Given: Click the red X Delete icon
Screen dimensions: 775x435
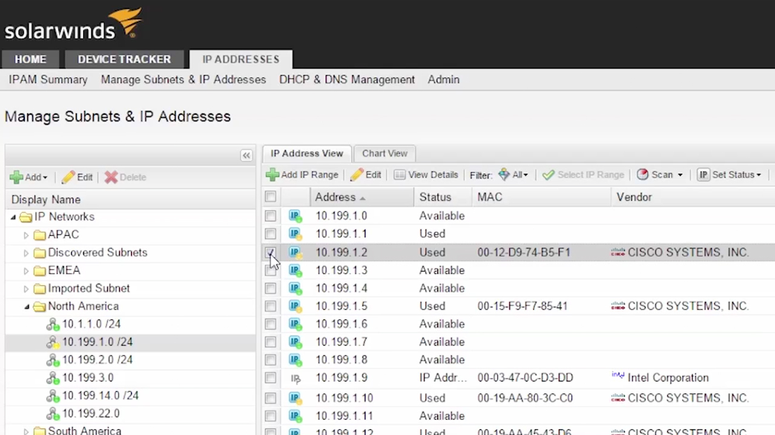Looking at the screenshot, I should [111, 177].
